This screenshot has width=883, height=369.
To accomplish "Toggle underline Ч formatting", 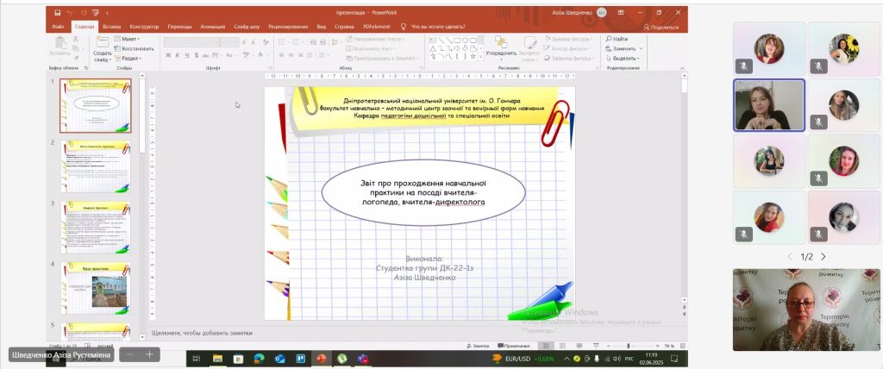I will click(x=186, y=55).
